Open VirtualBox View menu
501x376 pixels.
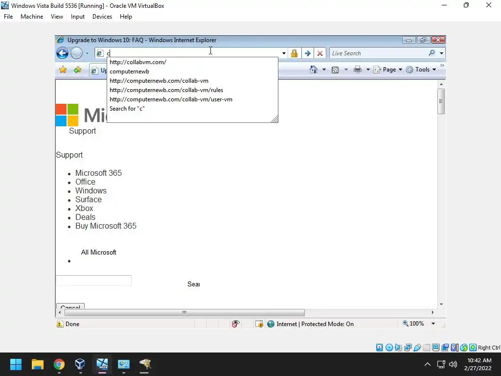57,17
